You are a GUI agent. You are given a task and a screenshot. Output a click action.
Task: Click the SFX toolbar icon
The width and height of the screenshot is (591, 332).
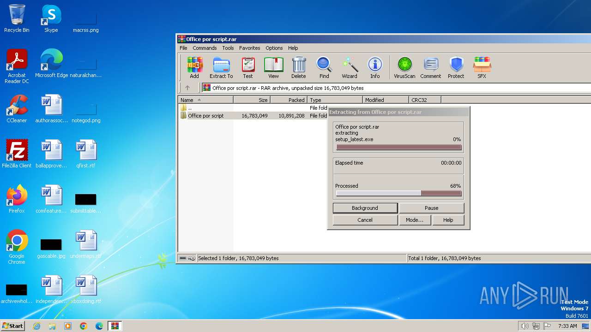point(482,68)
